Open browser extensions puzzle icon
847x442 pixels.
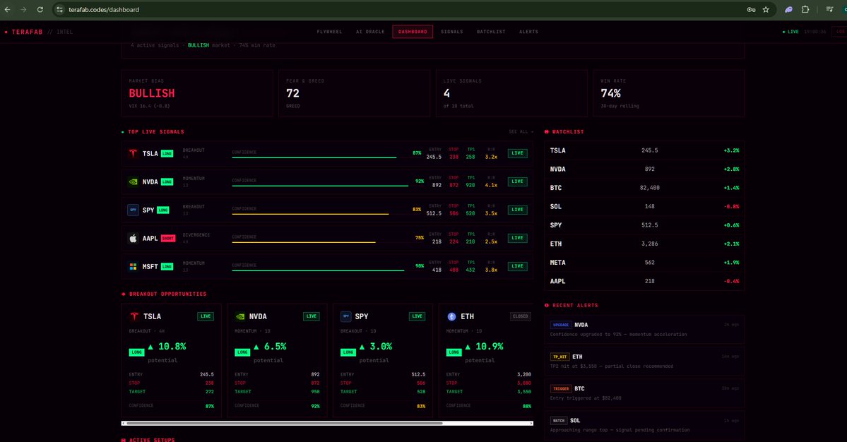805,10
